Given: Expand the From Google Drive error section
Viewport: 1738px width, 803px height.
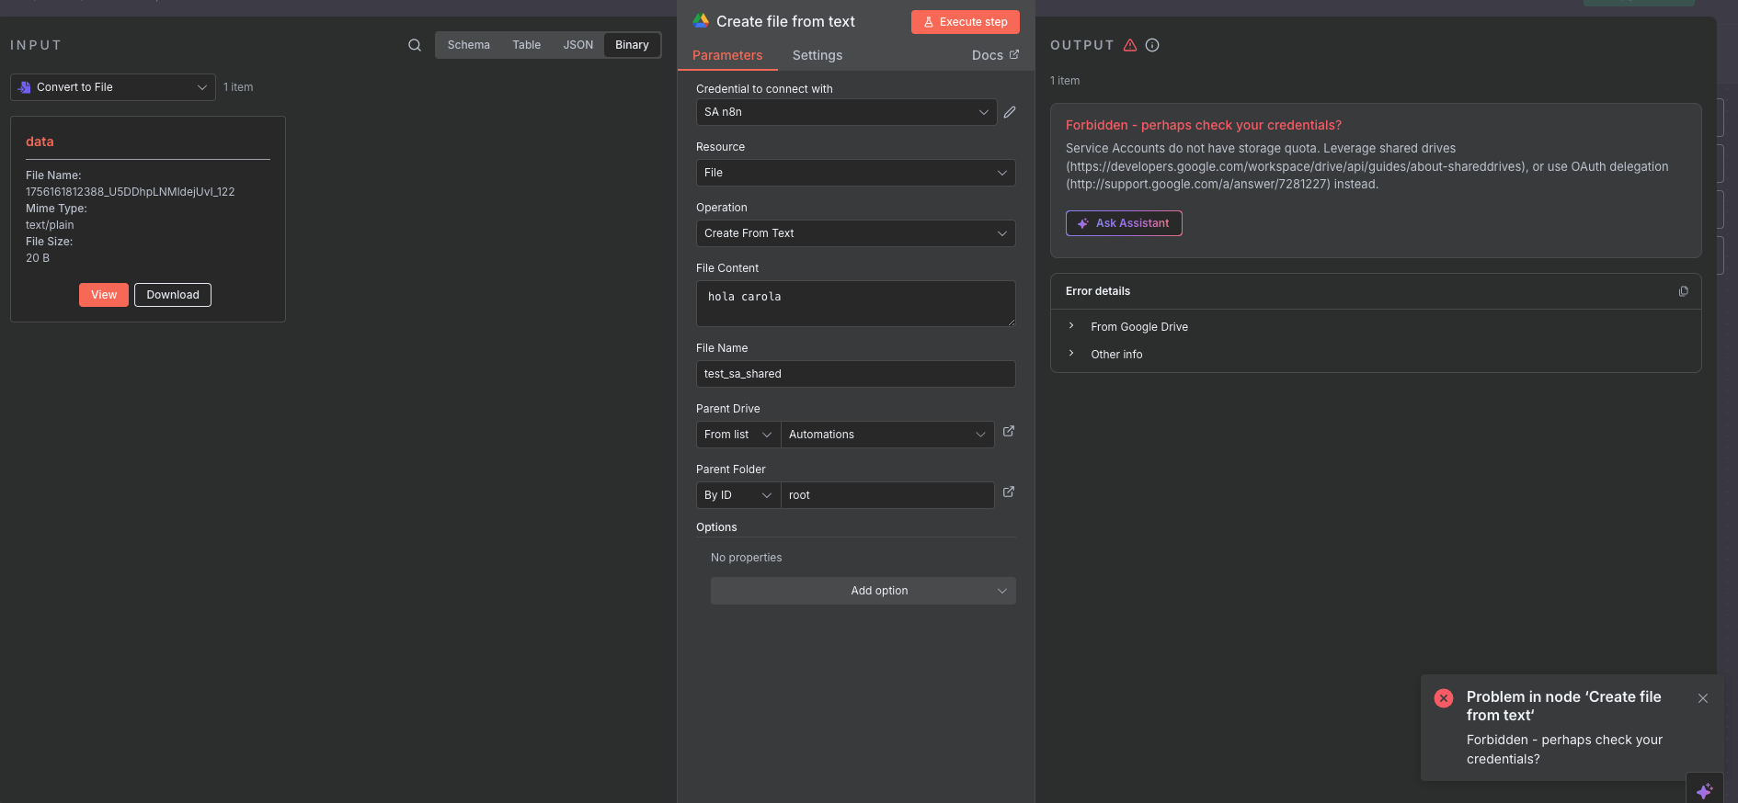Looking at the screenshot, I should click(x=1138, y=327).
